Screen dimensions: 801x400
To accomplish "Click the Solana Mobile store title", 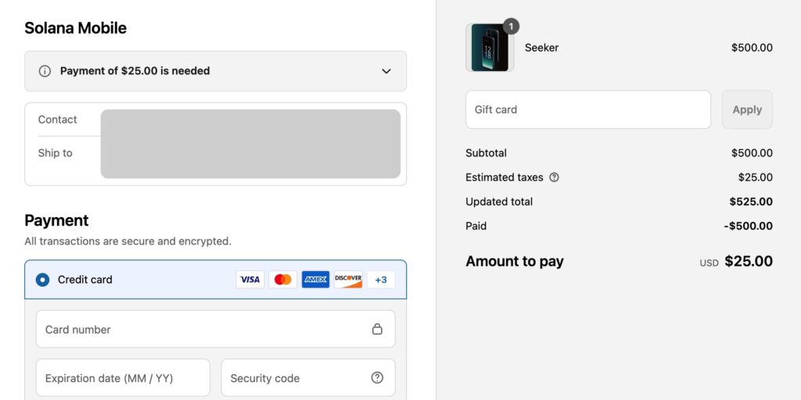I will tap(75, 28).
